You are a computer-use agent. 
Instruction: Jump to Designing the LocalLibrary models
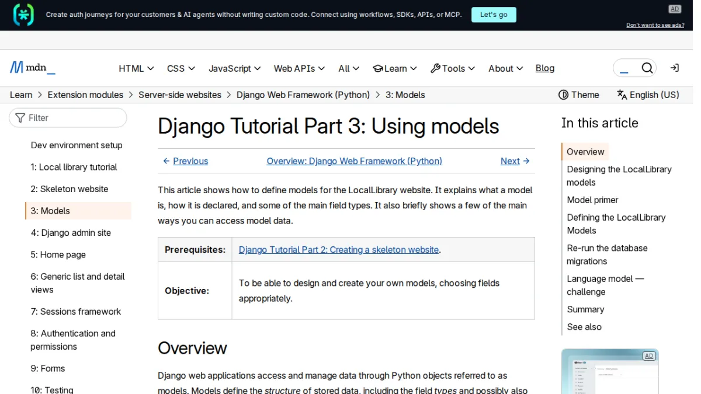tap(619, 176)
